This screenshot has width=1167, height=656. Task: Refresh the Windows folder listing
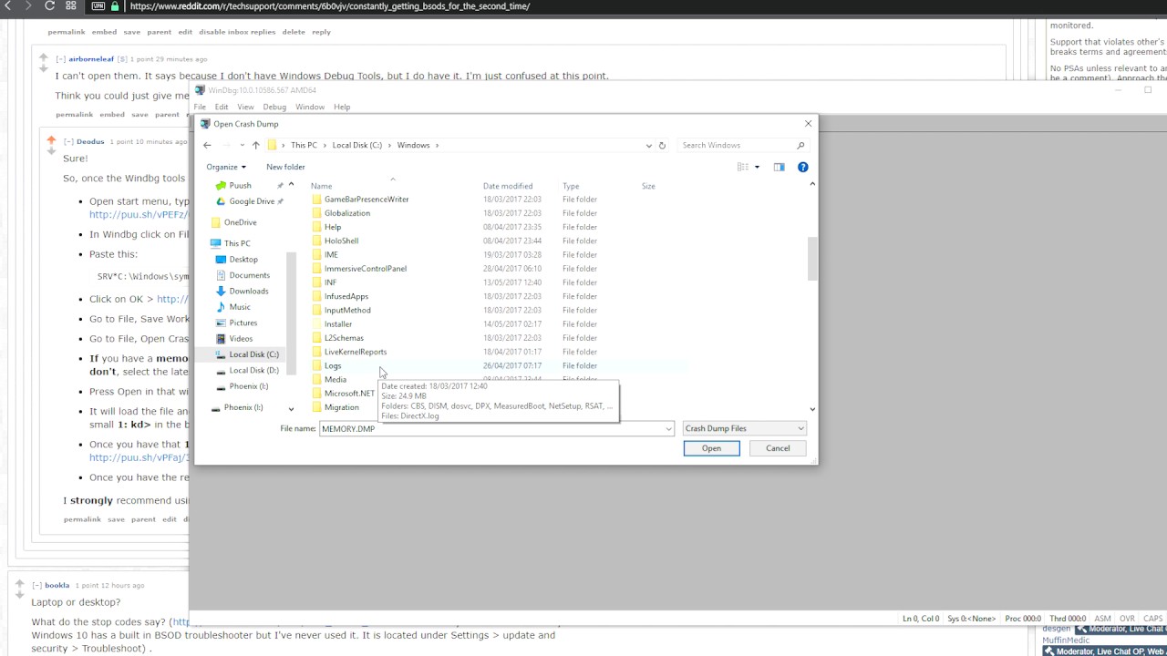662,145
